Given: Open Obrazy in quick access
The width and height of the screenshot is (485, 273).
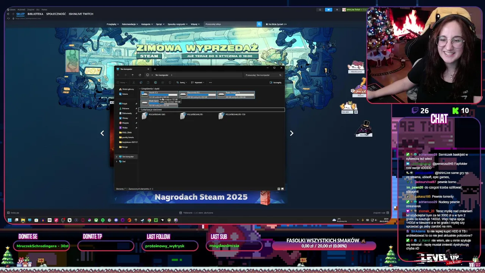Looking at the screenshot, I should [x=124, y=118].
